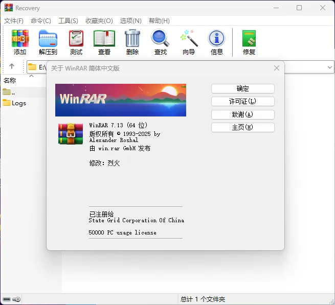Maximize the Recovery window
Viewport: 335px width, 305px height.
(299, 8)
